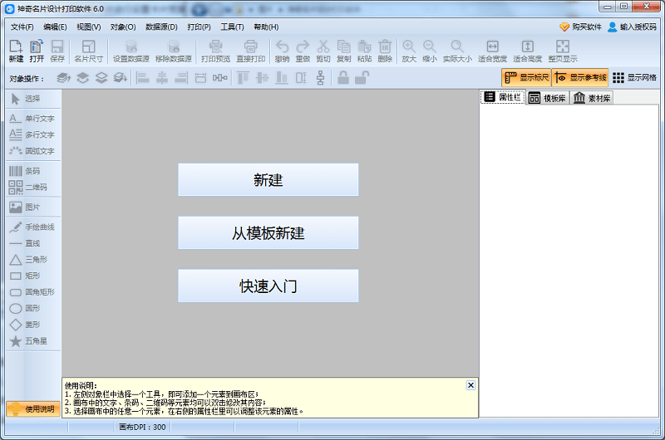
Task: Switch to the 模板库 tab
Action: click(x=548, y=98)
